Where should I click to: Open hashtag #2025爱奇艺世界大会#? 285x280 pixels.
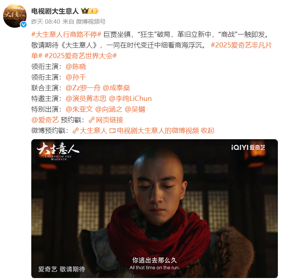point(80,56)
